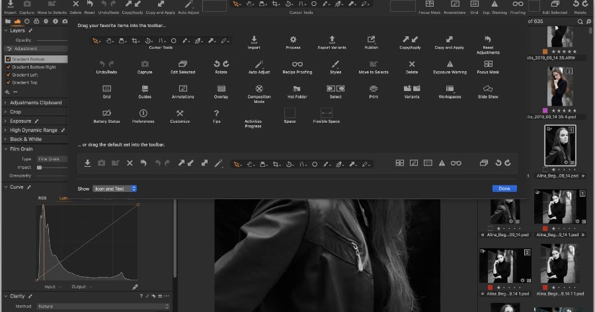Click Import in the main top toolbar

pos(10,7)
